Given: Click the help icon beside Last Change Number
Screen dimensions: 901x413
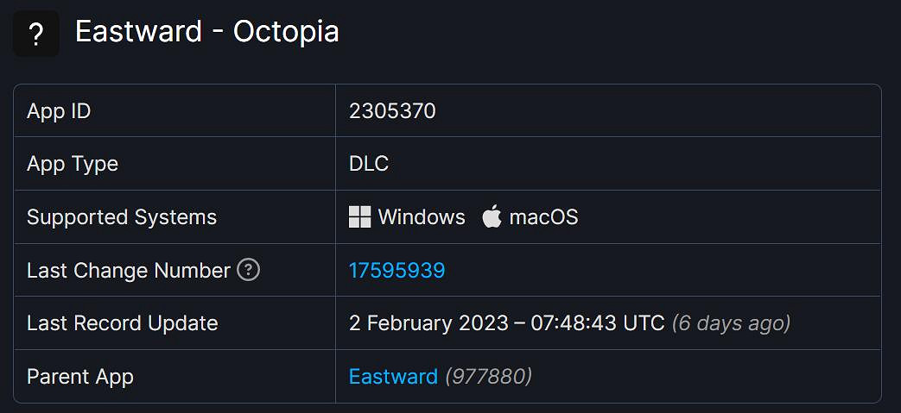Looking at the screenshot, I should tap(248, 271).
